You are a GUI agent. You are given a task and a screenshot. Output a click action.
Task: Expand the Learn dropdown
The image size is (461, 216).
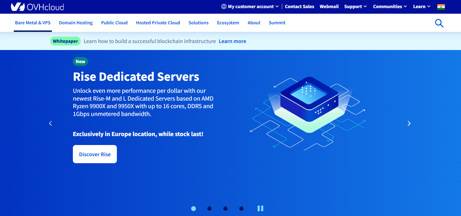tap(422, 6)
